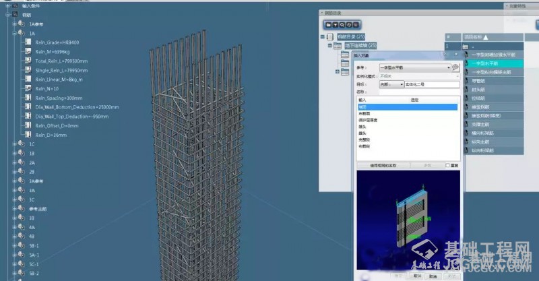Screen dimensions: 539x281
Task: Collapse the 地下连续墙 (25) chapter
Action: (x=329, y=45)
